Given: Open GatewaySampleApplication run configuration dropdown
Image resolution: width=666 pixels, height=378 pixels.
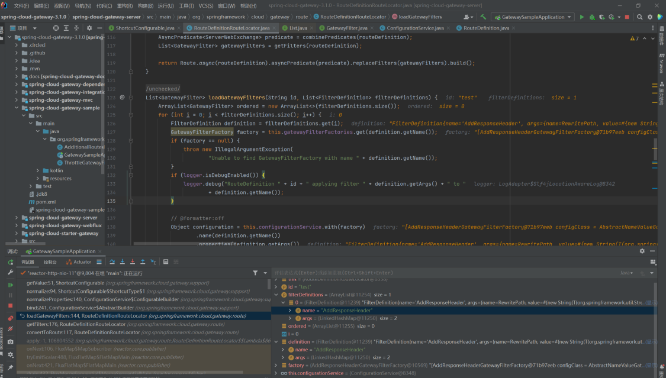Looking at the screenshot, I should [x=533, y=17].
